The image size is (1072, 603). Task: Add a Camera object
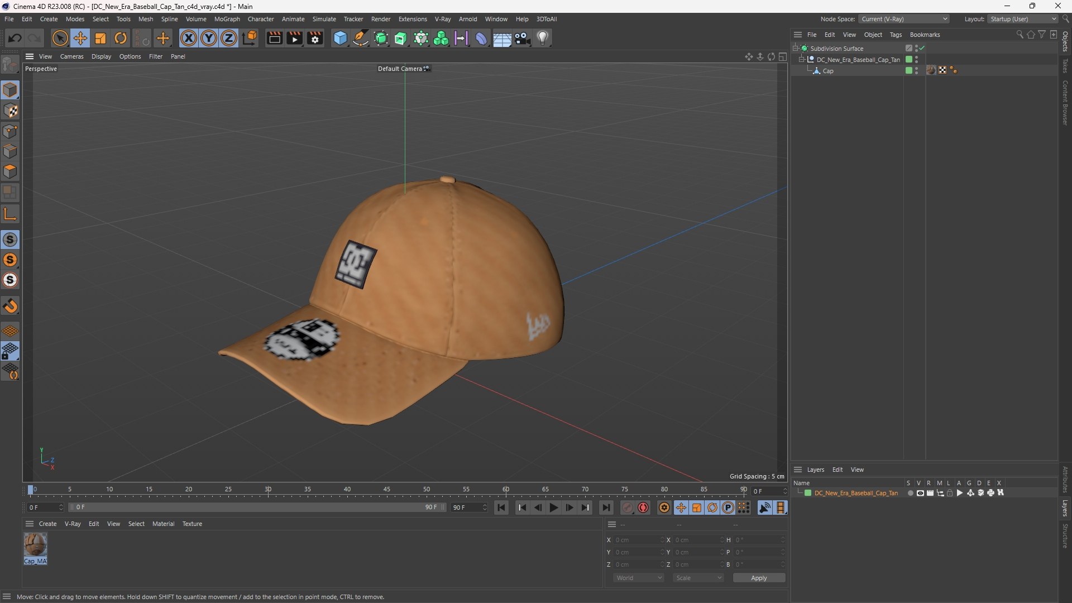[523, 38]
